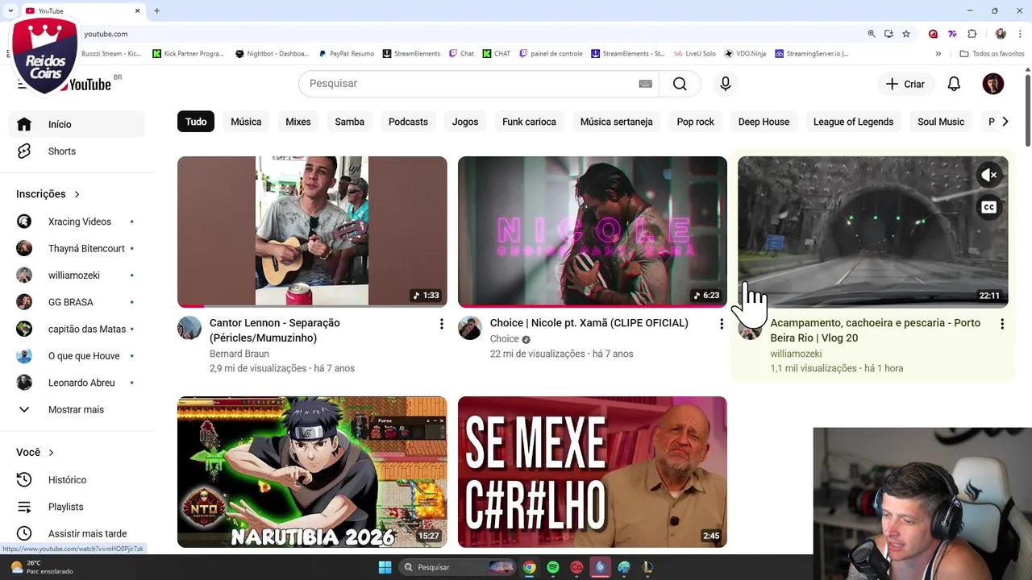Open VDO.Ninja bookmark
The image size is (1032, 580).
746,54
